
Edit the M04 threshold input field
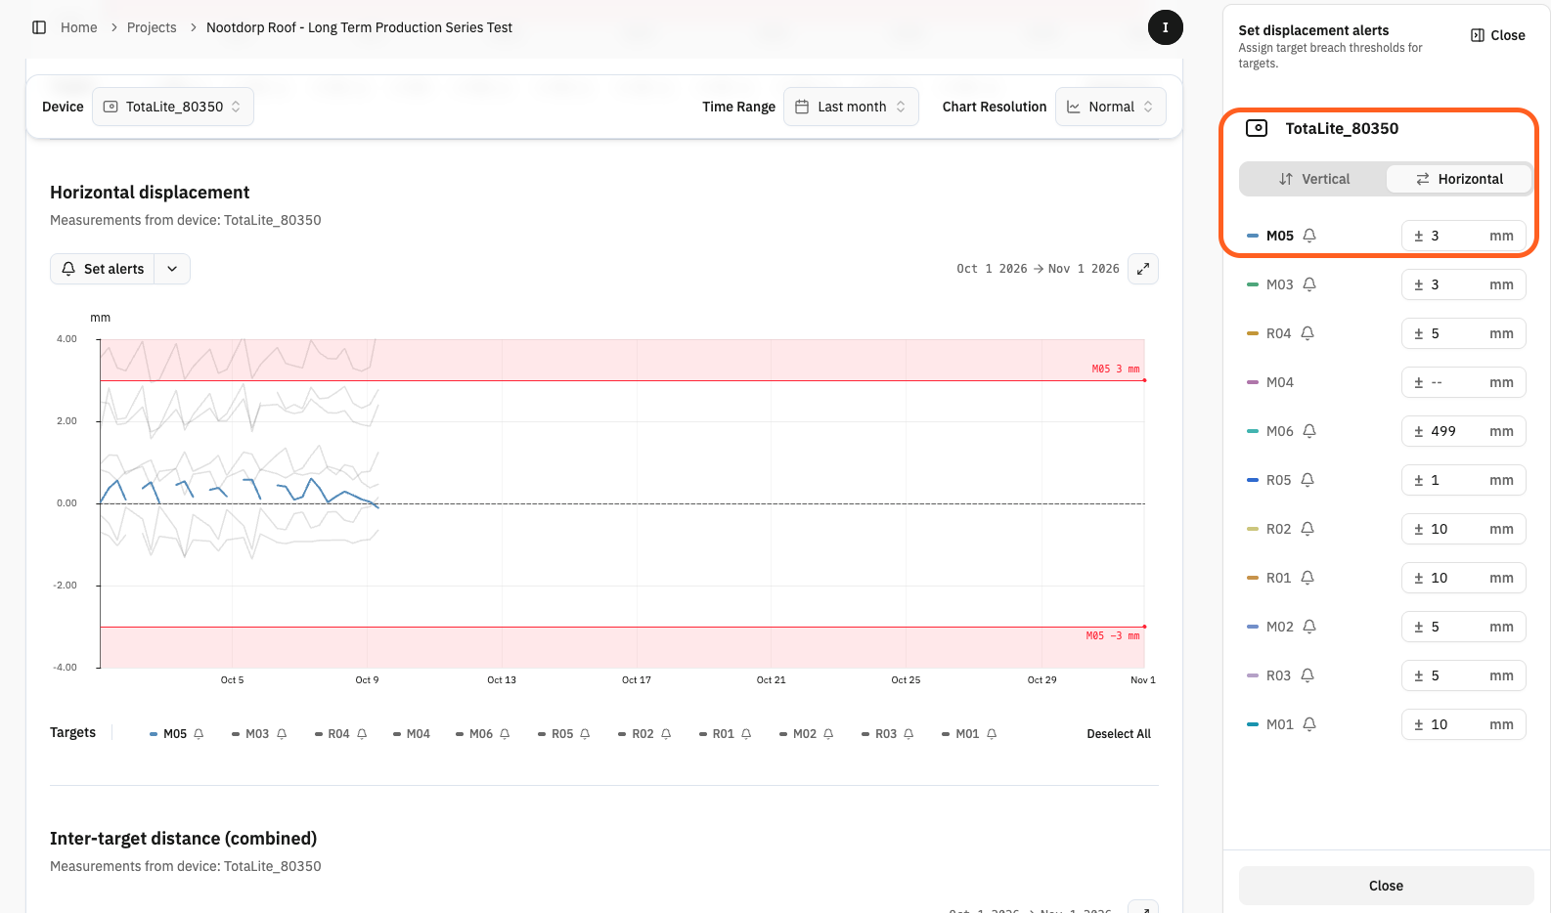(1463, 382)
